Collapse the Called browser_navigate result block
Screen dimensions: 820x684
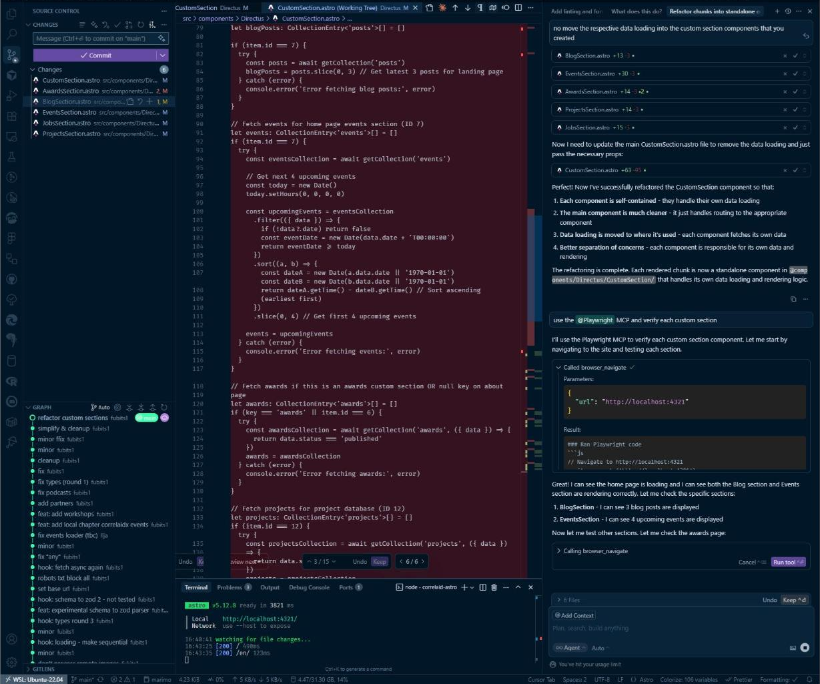pos(595,367)
